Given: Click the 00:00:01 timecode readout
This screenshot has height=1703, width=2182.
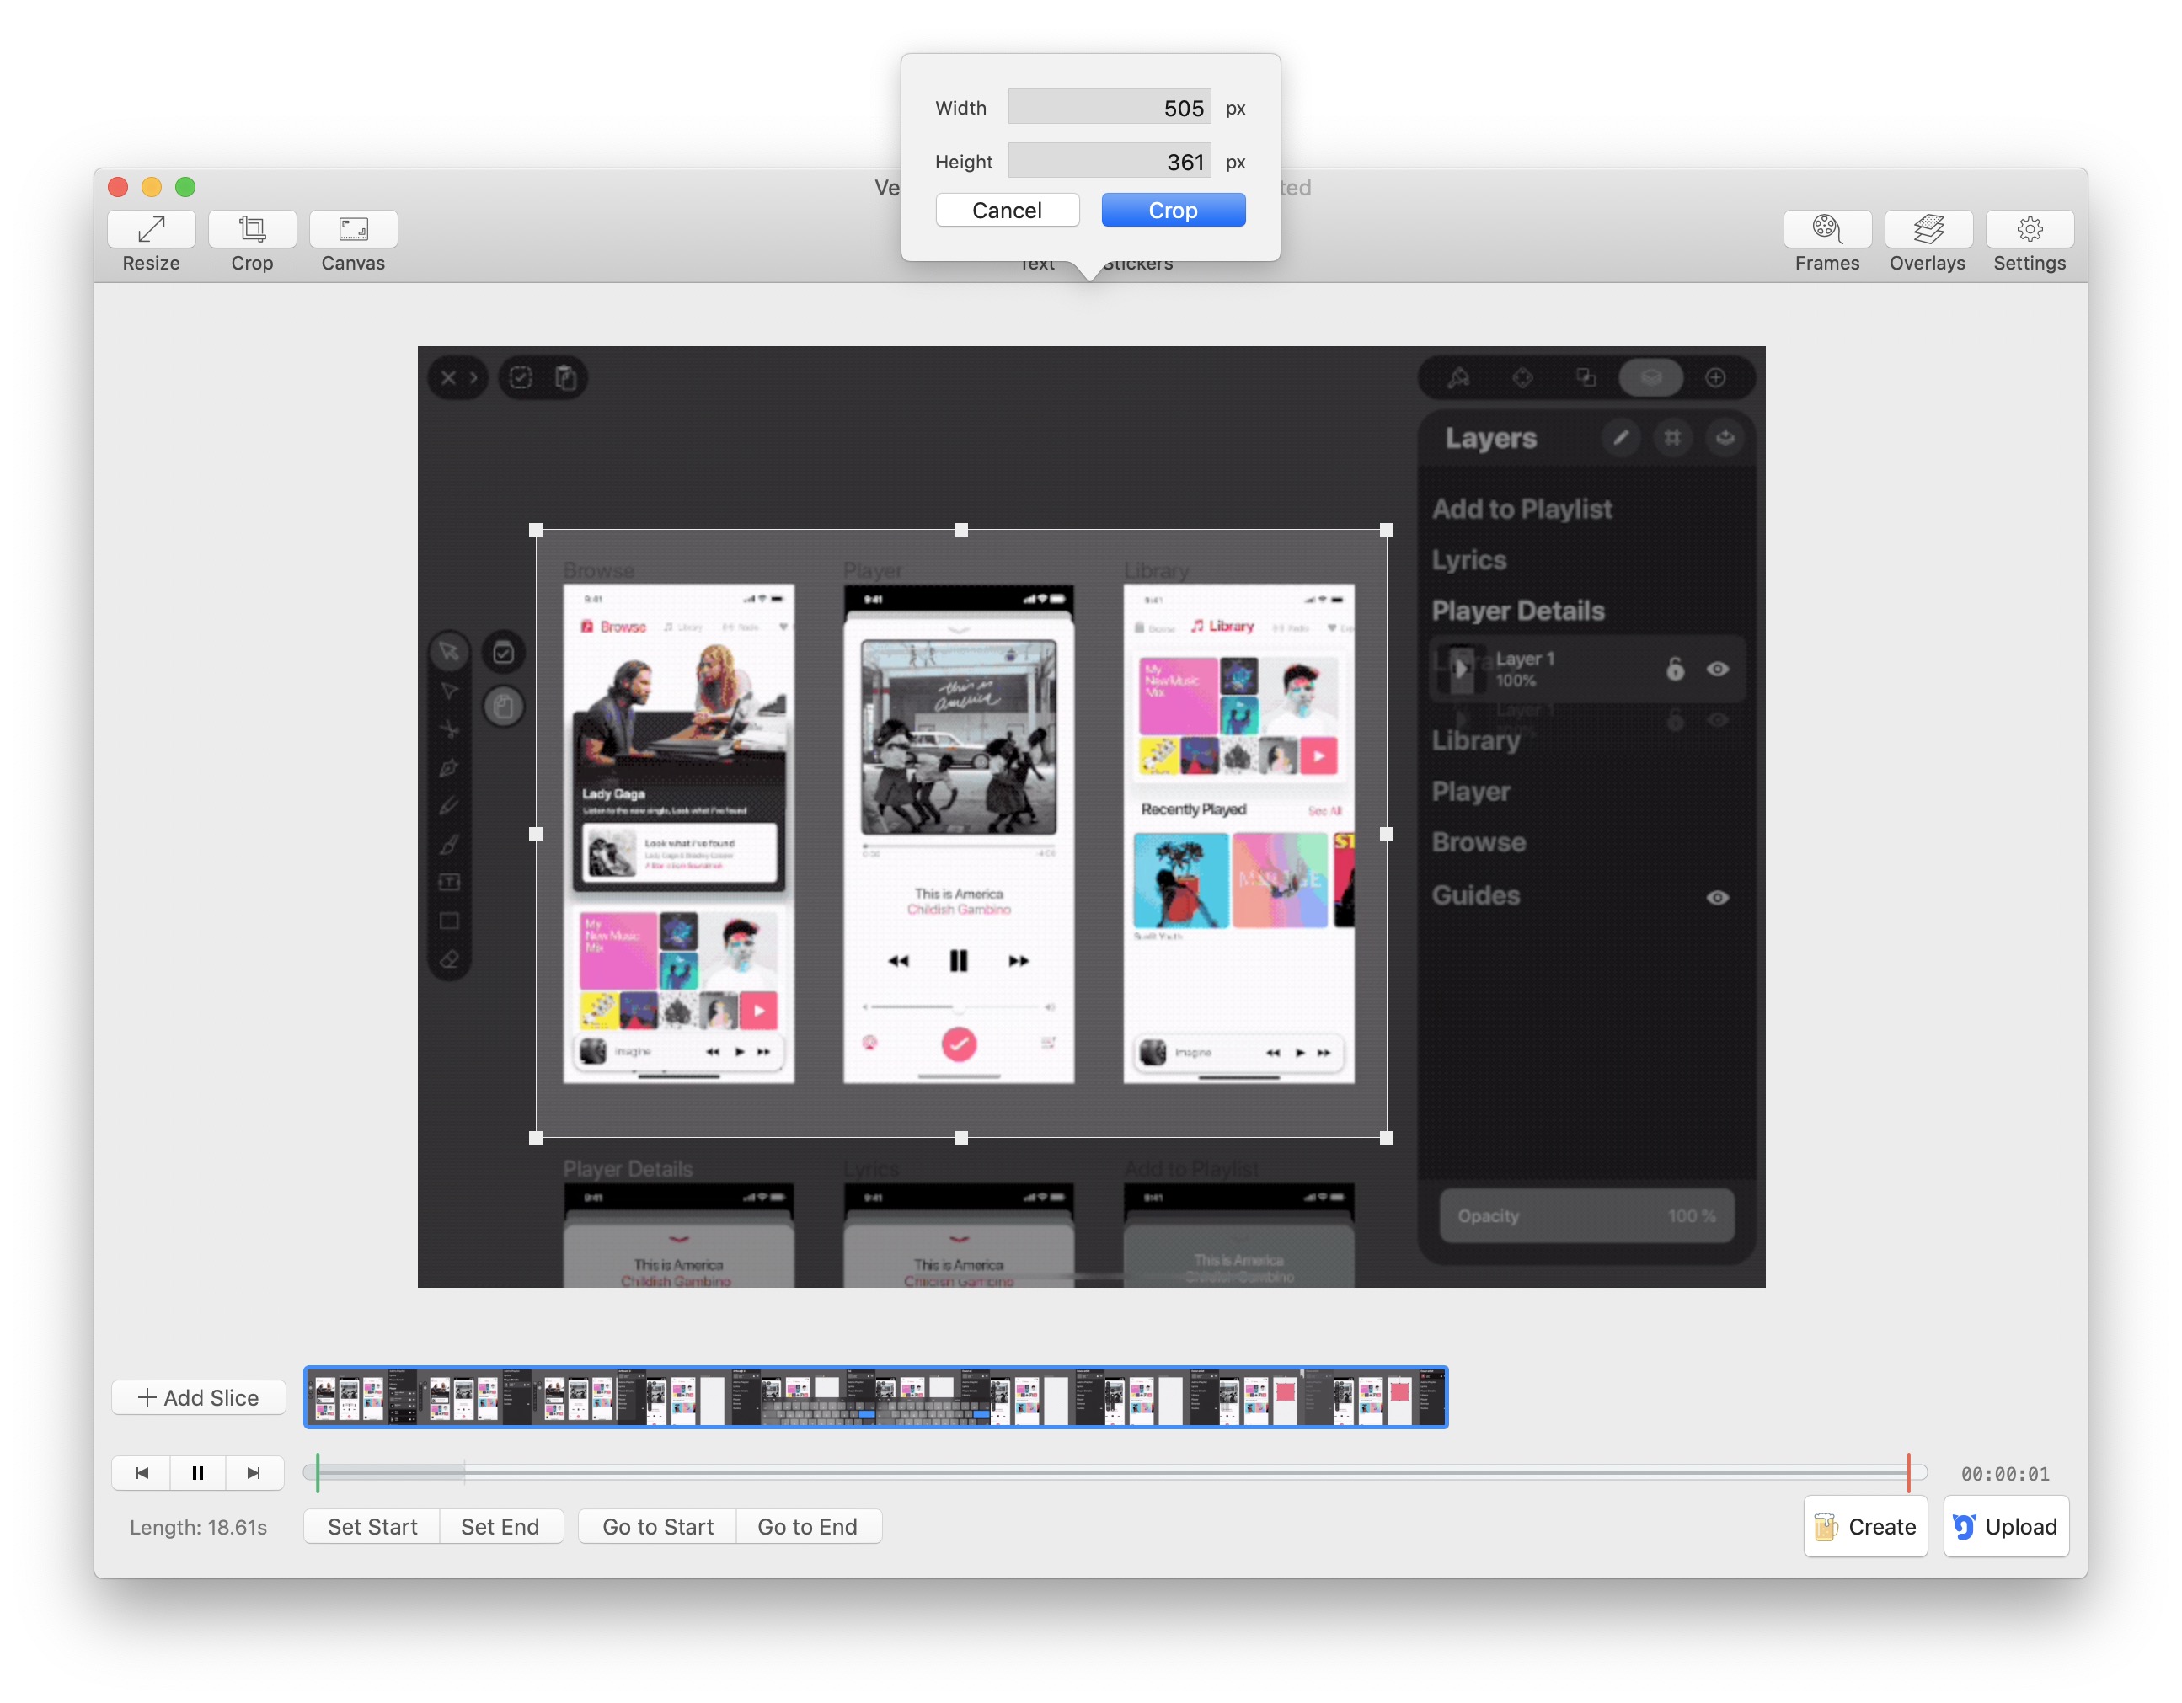Looking at the screenshot, I should point(2004,1473).
